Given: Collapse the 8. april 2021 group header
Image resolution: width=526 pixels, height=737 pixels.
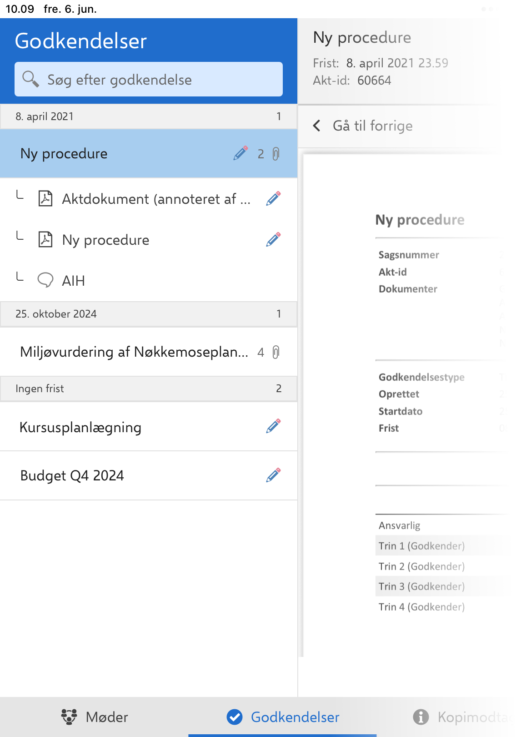Looking at the screenshot, I should pos(149,116).
